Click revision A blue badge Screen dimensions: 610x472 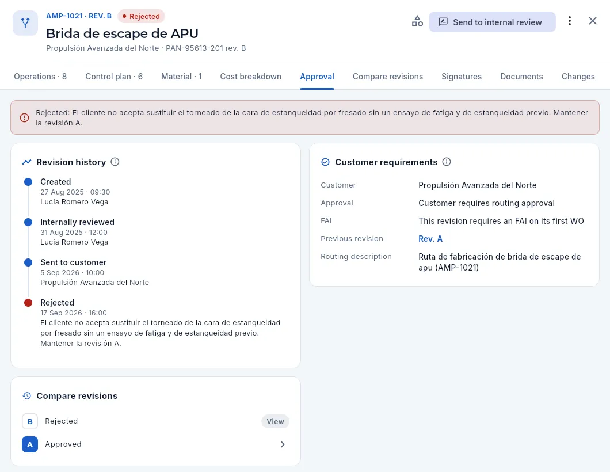pyautogui.click(x=30, y=444)
